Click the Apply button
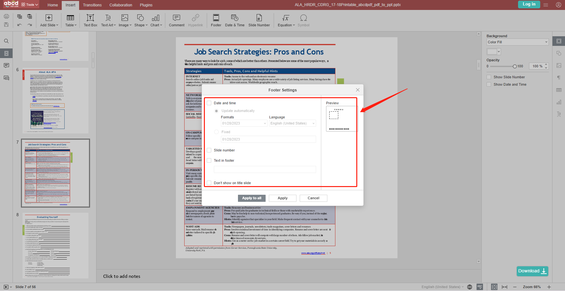Viewport: 565px width, 291px height. tap(283, 198)
